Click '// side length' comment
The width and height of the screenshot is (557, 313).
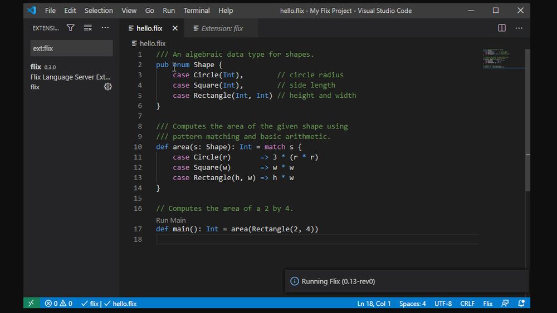(306, 85)
